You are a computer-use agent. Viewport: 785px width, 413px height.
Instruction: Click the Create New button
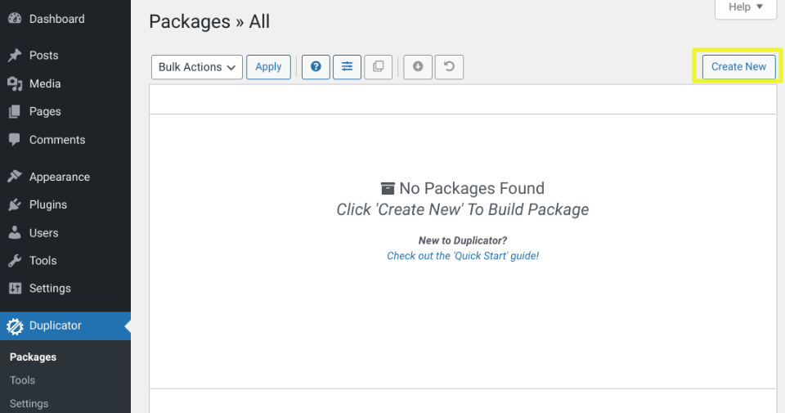(738, 67)
